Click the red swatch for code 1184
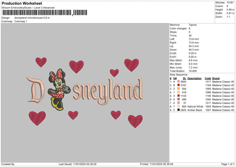The width and height of the screenshot is (236, 167). (x=179, y=85)
